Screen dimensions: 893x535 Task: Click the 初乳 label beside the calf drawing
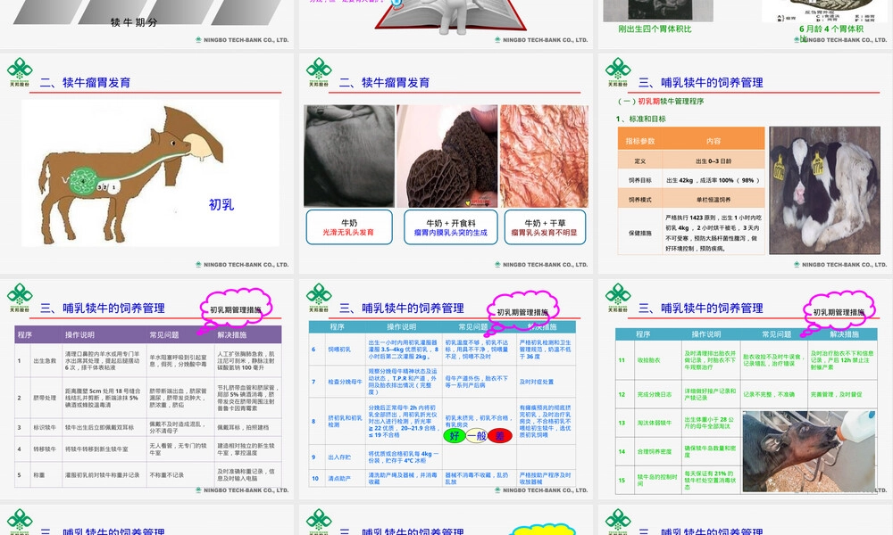tap(221, 205)
